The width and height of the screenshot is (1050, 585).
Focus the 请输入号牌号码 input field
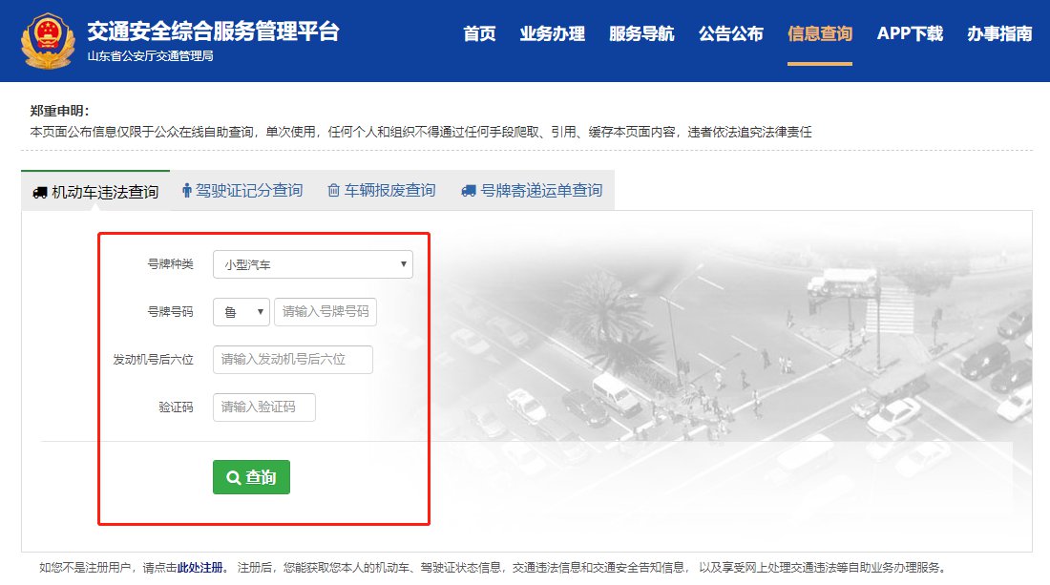pos(325,312)
